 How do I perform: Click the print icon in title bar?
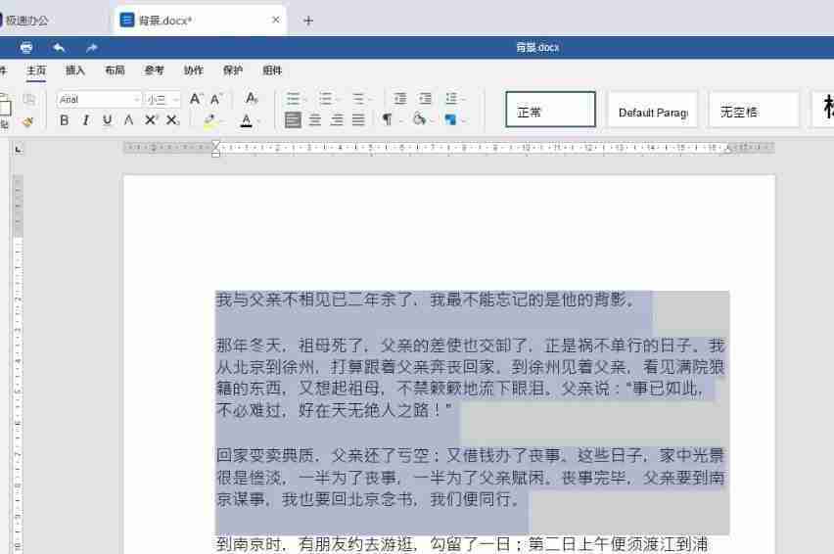[26, 48]
